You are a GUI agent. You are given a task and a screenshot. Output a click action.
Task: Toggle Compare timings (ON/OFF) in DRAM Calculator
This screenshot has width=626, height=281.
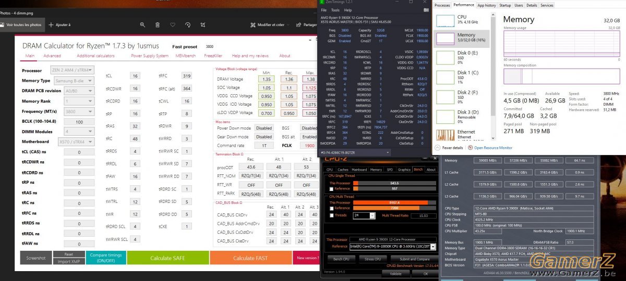point(106,257)
